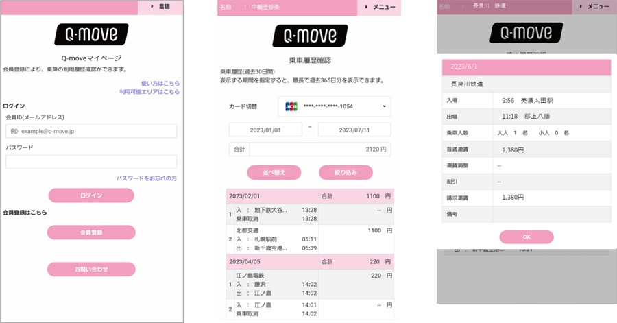
Task: Click the 普通運賃 1,380円 value
Action: 513,150
